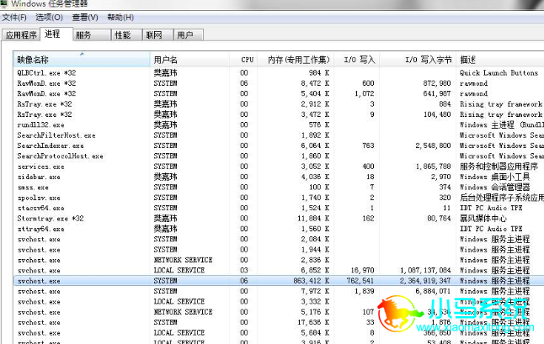Sort by CPU column header

[x=243, y=60]
